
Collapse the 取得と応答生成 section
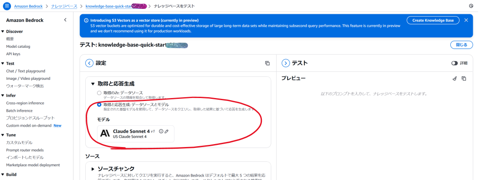coord(93,84)
